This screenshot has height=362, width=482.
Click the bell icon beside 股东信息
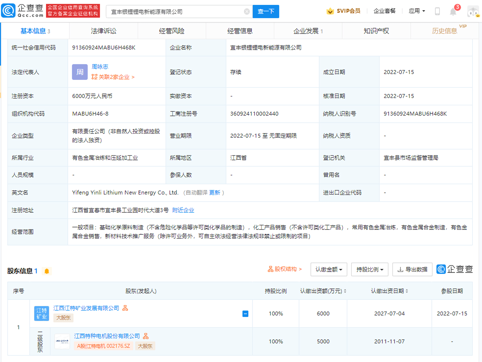[x=47, y=271]
